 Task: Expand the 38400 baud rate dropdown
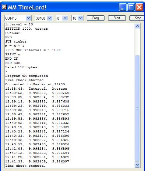50,18
